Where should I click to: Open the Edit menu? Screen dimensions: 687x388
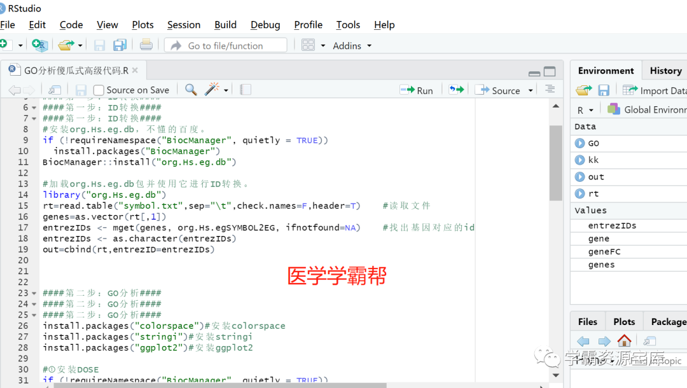coord(38,25)
